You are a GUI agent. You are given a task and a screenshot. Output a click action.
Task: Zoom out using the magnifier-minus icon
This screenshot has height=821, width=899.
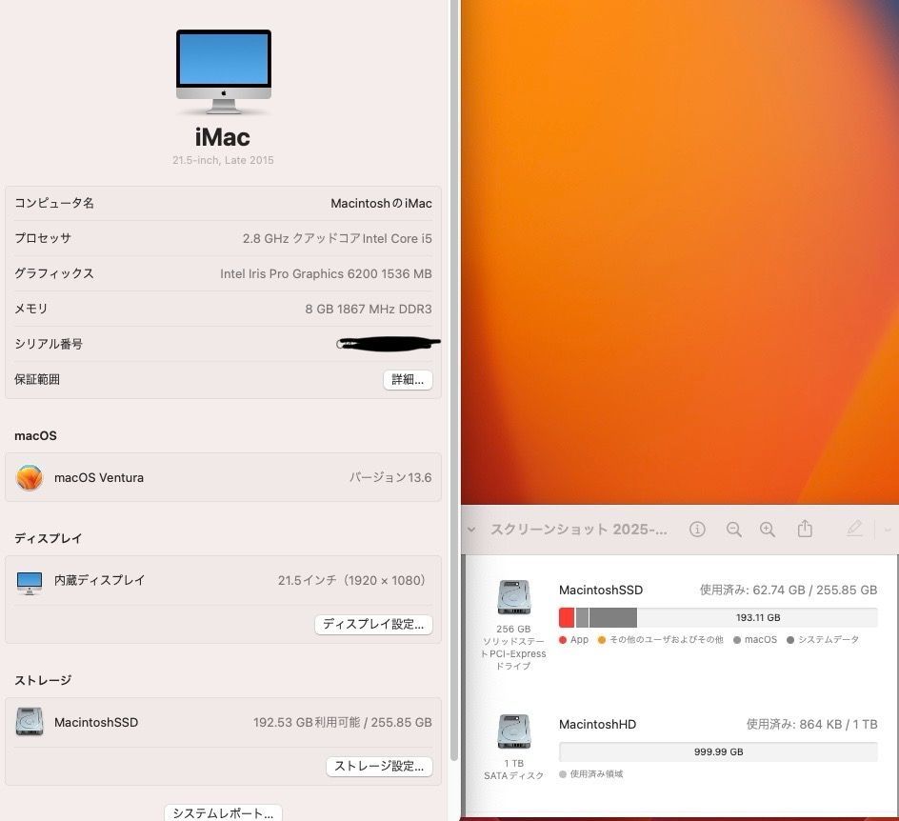coord(733,529)
